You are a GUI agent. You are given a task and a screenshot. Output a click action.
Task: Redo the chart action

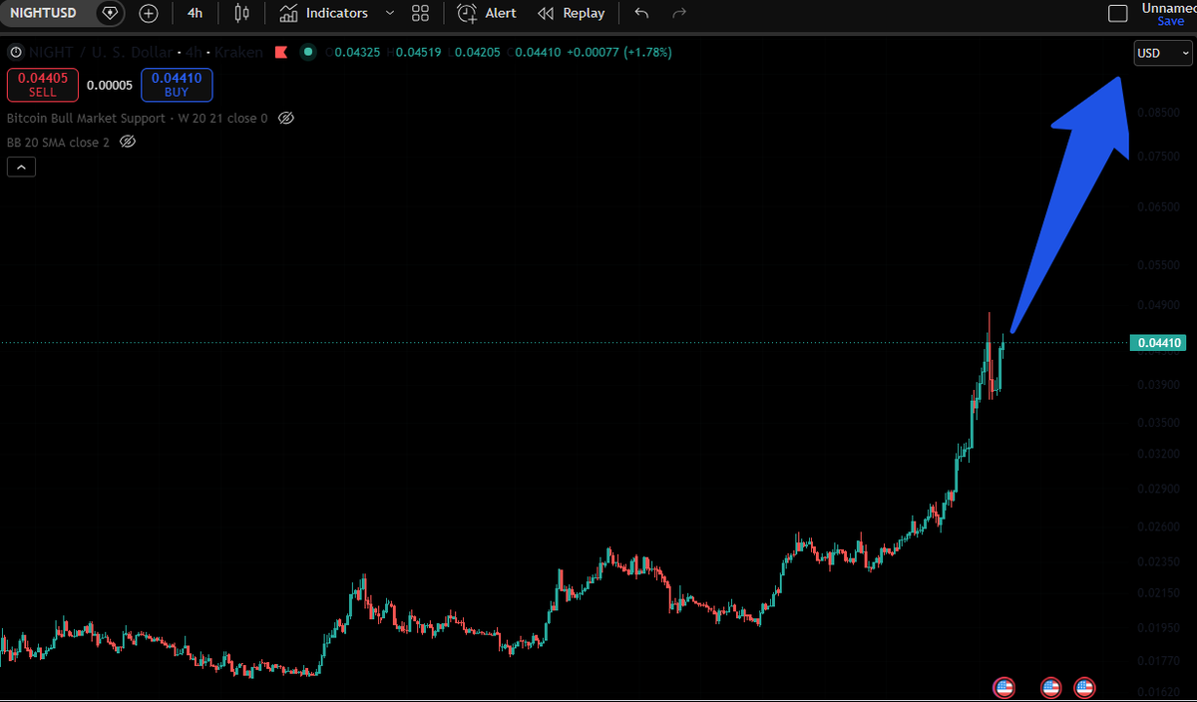pos(679,13)
